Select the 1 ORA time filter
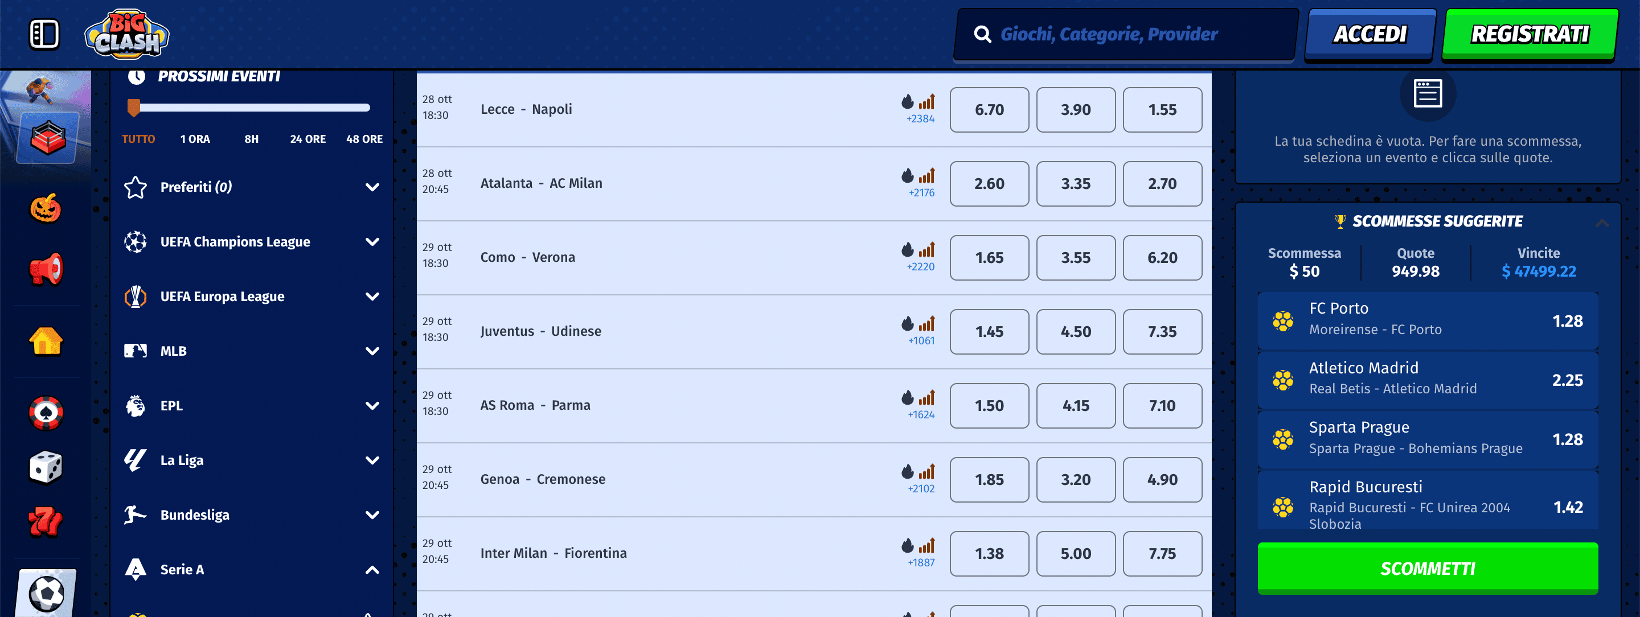Image resolution: width=1640 pixels, height=617 pixels. pos(195,139)
